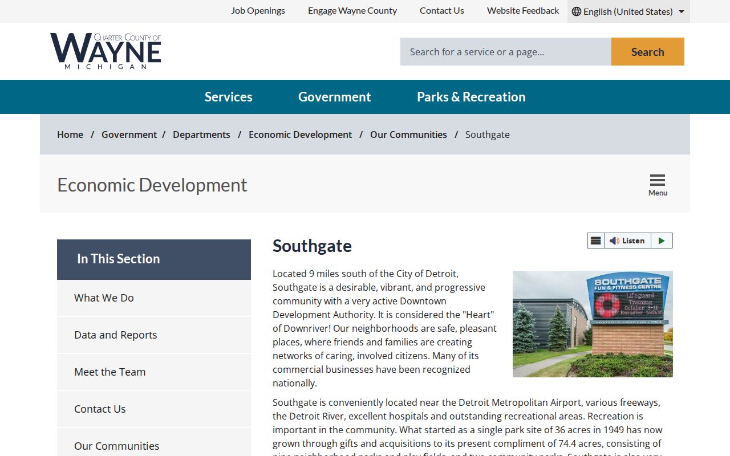Click the Listen speaker button
This screenshot has width=730, height=456.
(x=627, y=241)
